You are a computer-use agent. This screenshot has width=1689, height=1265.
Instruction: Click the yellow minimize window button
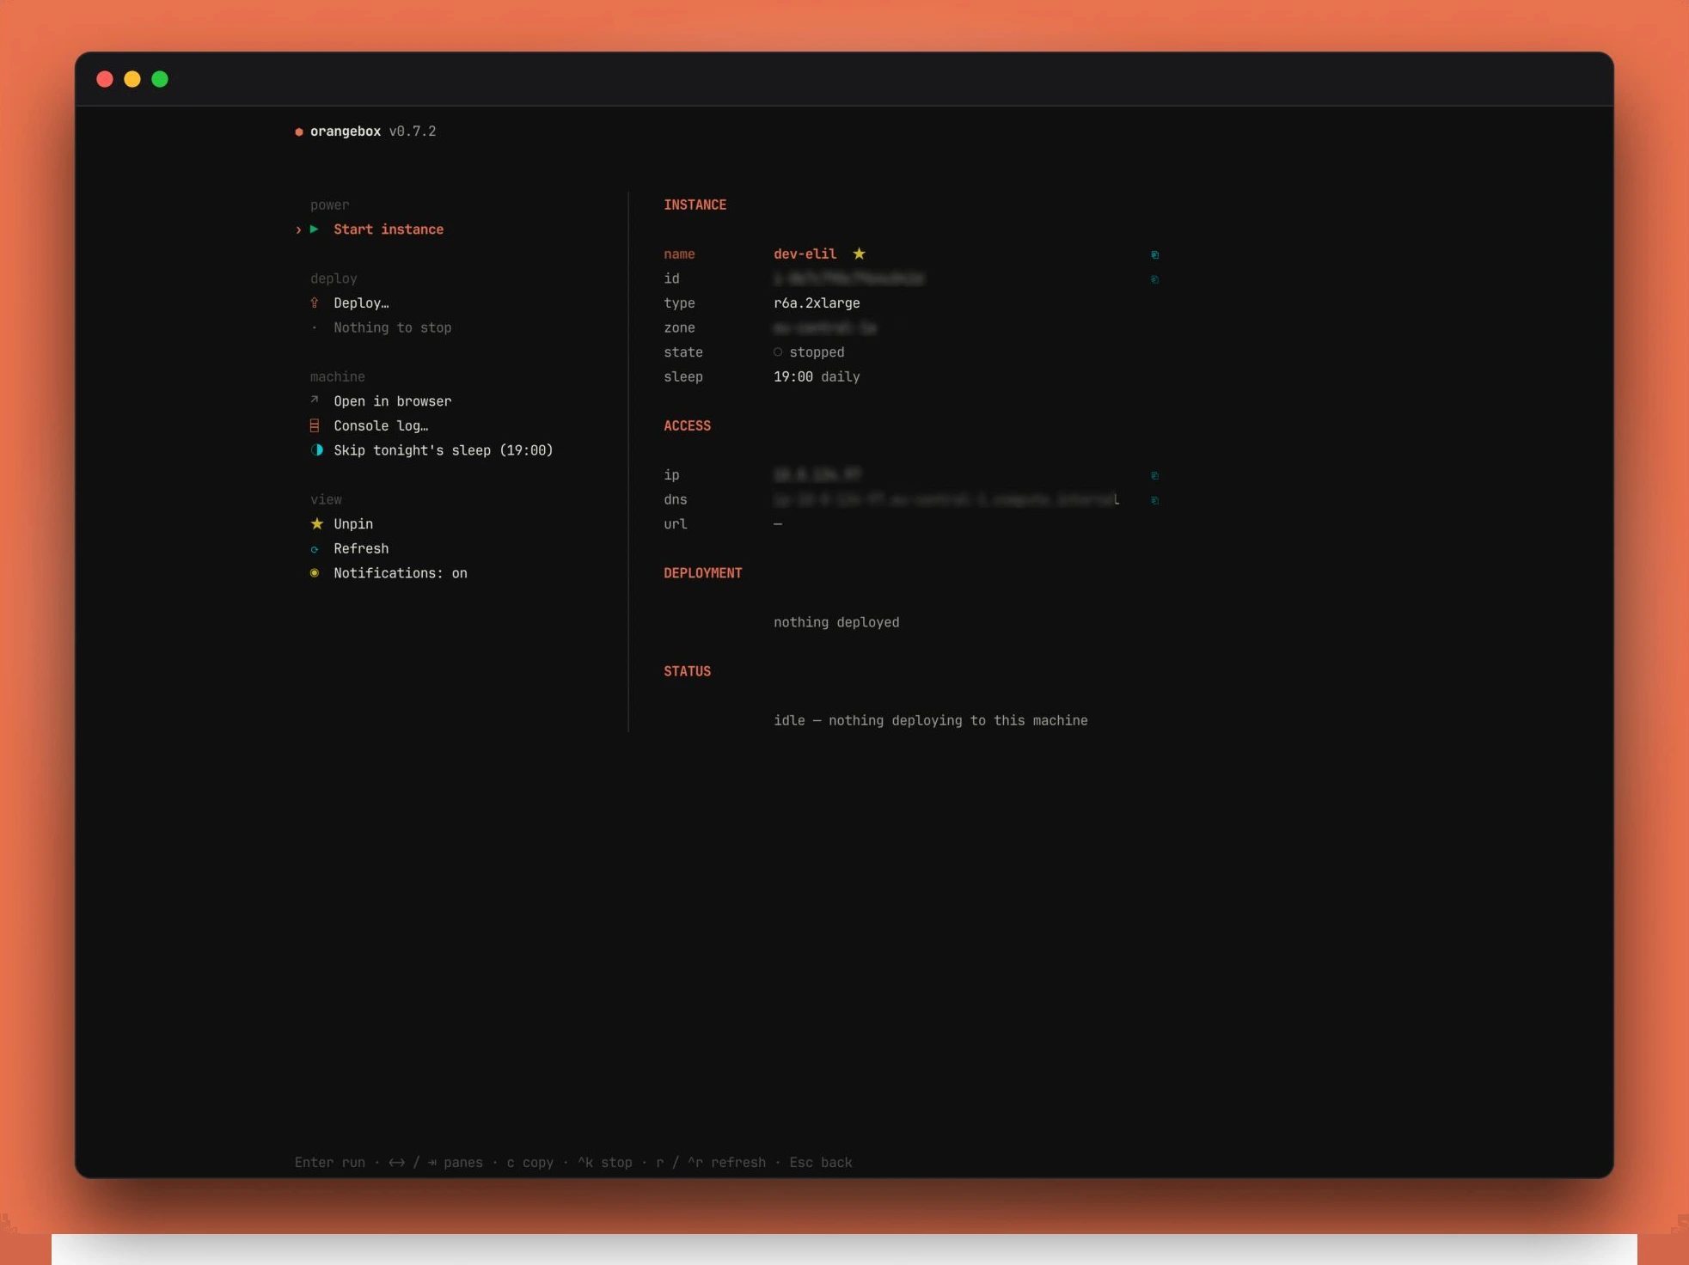click(132, 79)
